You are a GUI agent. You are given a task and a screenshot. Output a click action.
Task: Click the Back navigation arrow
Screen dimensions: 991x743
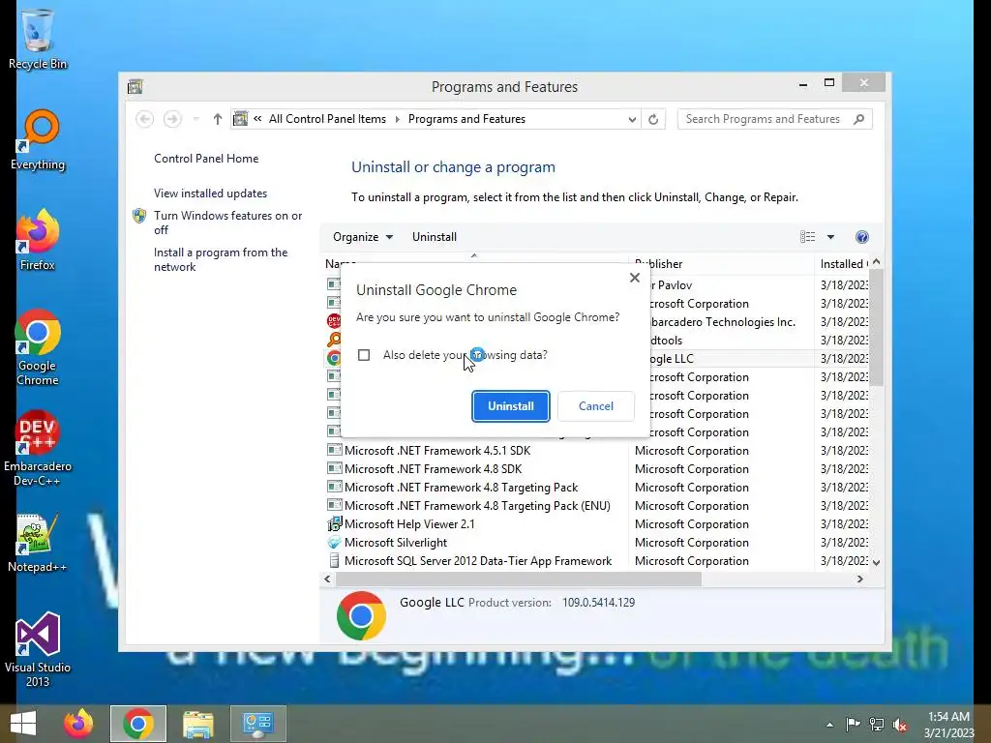pos(145,119)
